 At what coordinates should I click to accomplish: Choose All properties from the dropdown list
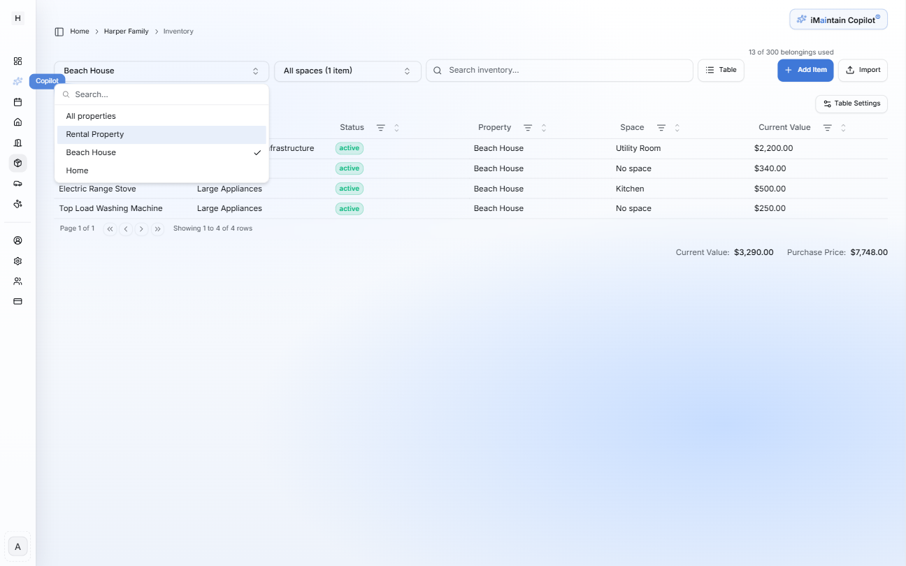pos(90,115)
